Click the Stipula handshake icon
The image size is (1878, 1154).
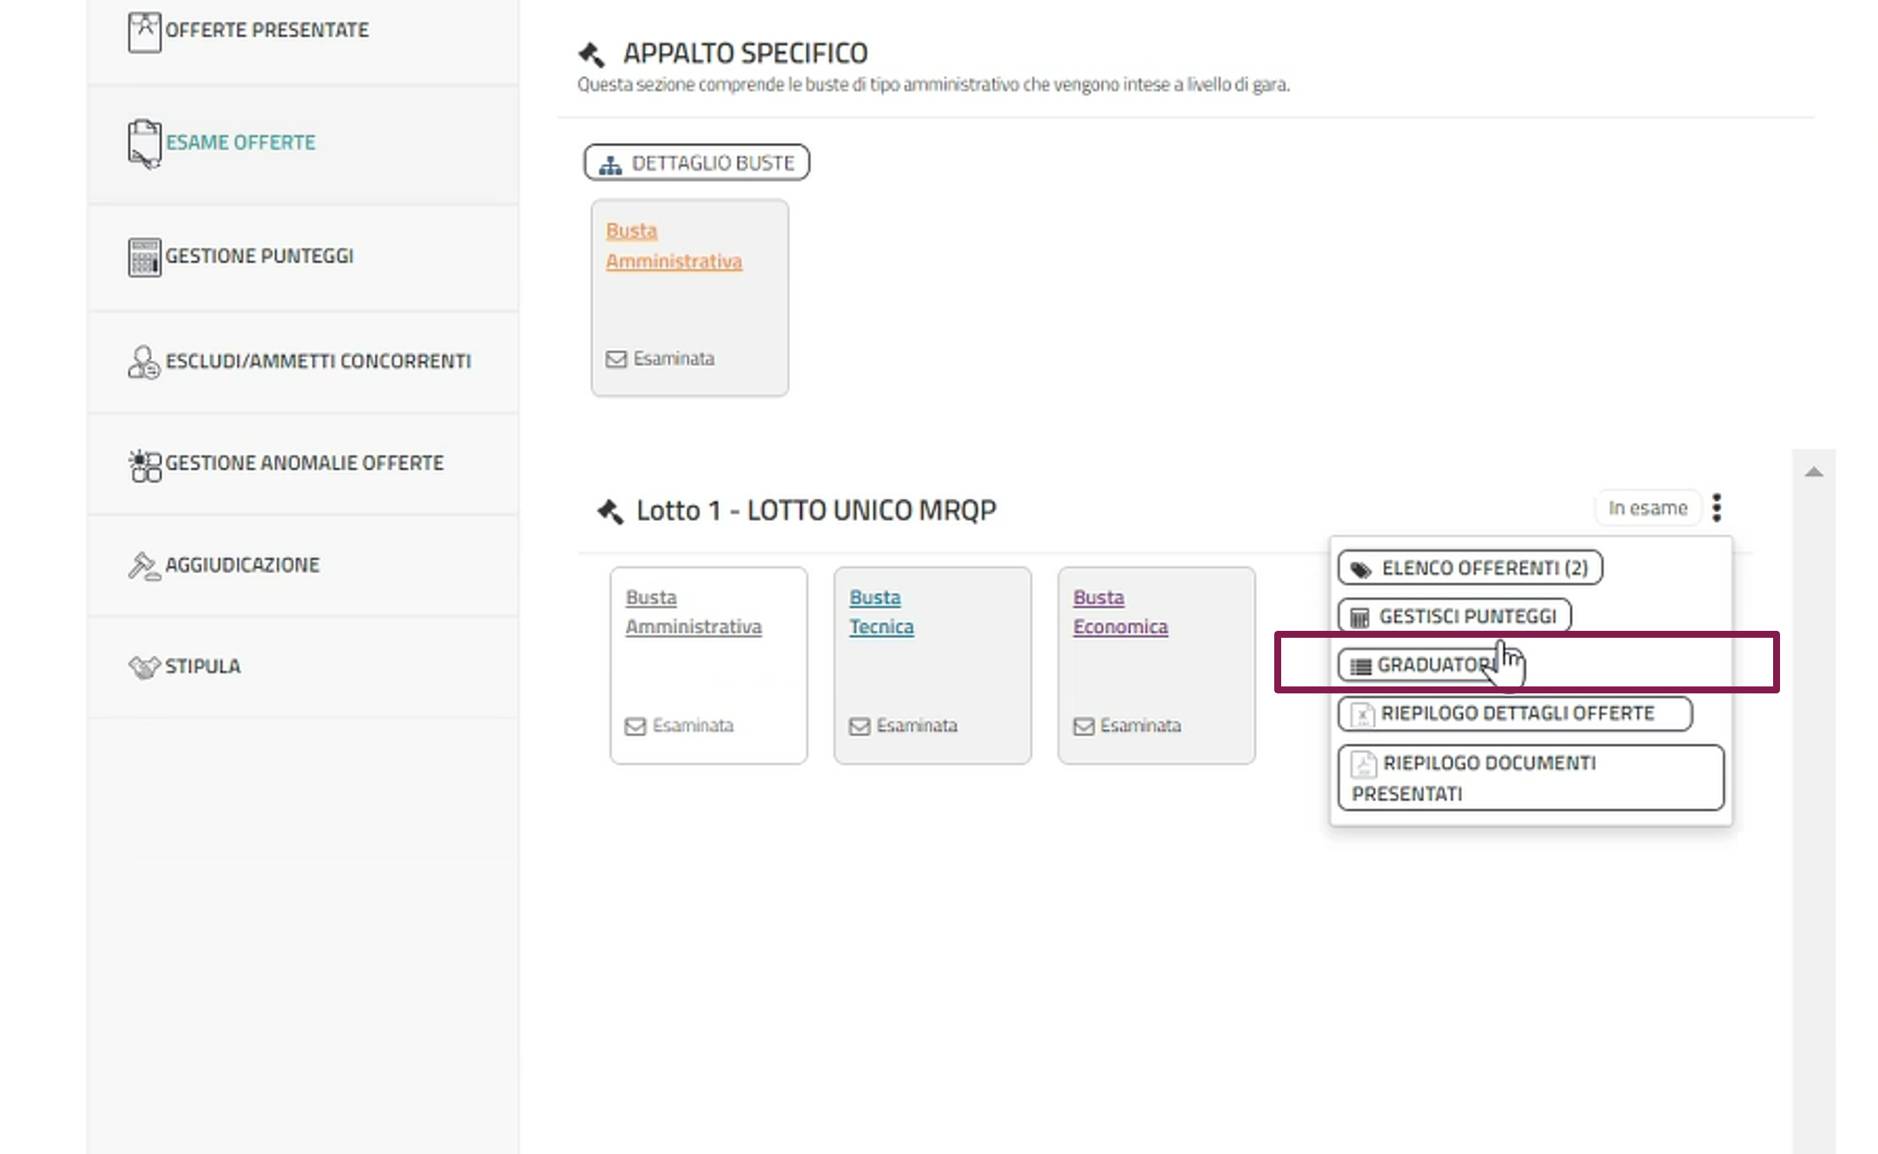(145, 668)
